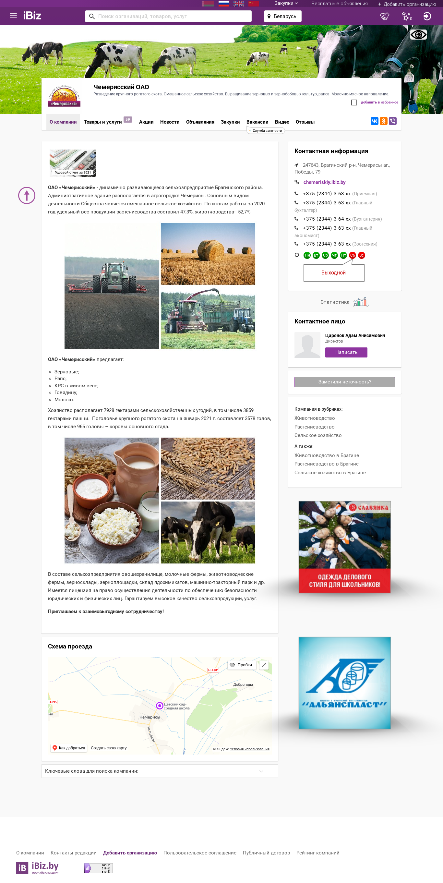Click the scroll-to-top arrow circle
The height and width of the screenshot is (883, 443).
click(27, 195)
